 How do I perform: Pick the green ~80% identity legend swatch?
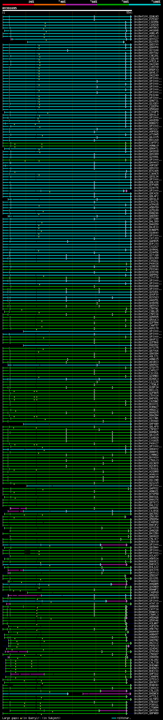113,5
